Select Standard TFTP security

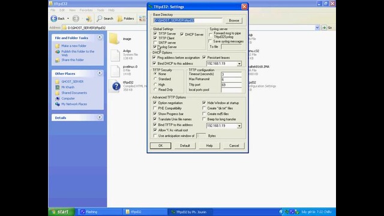(x=155, y=79)
